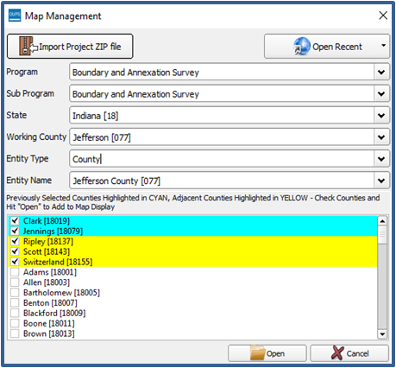The height and width of the screenshot is (368, 396).
Task: Expand the State dropdown showing Indiana
Action: 381,116
